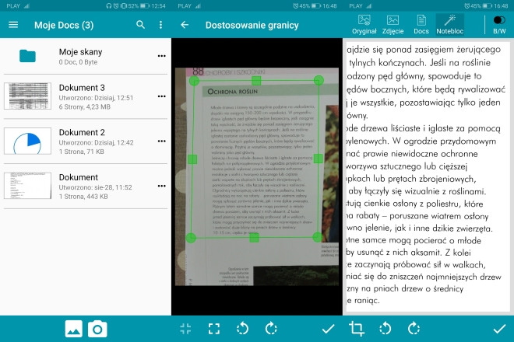
Task: Open the Moje skany folder
Action: [28, 55]
